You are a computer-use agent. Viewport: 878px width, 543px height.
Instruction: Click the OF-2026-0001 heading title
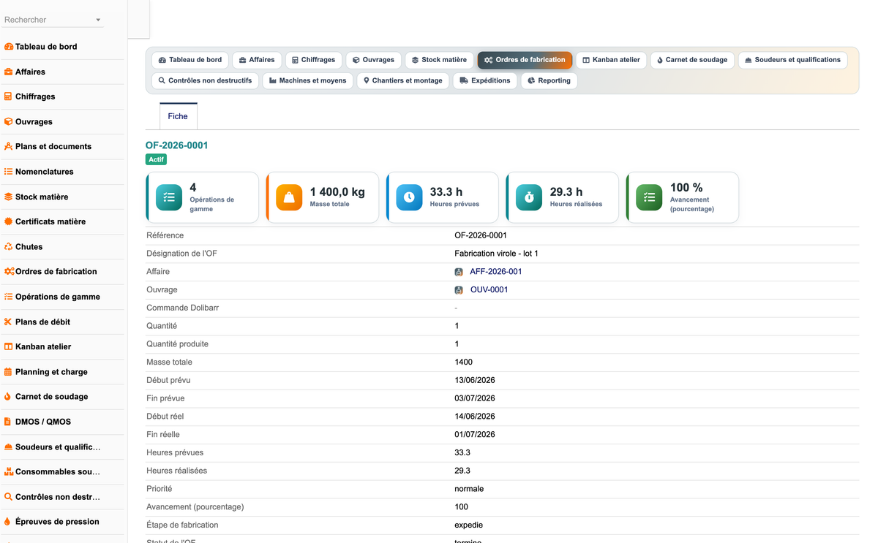tap(177, 145)
